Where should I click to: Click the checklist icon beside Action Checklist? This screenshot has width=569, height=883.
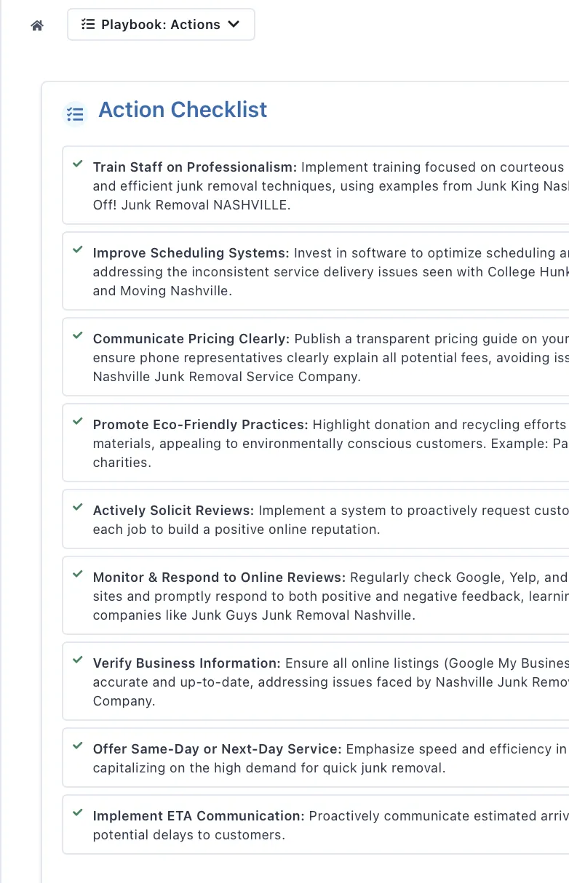[x=75, y=113]
